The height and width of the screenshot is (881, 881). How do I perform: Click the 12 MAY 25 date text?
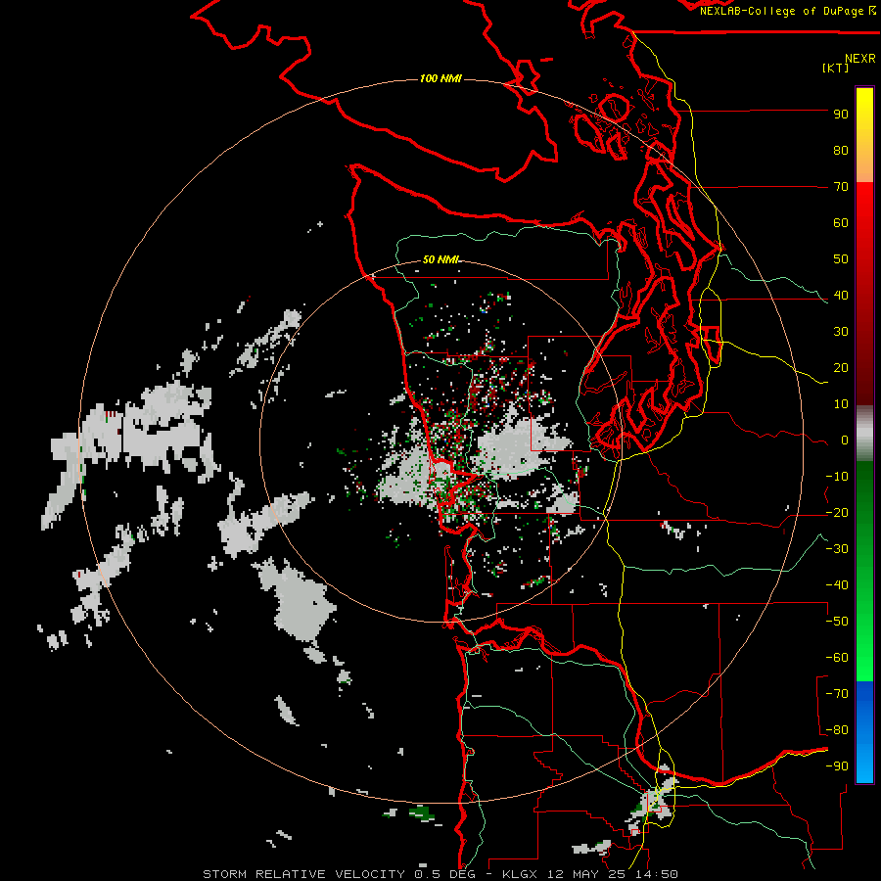pyautogui.click(x=588, y=874)
